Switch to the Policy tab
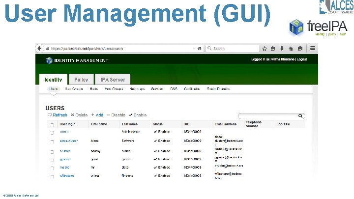The image size is (354, 199). pos(81,80)
